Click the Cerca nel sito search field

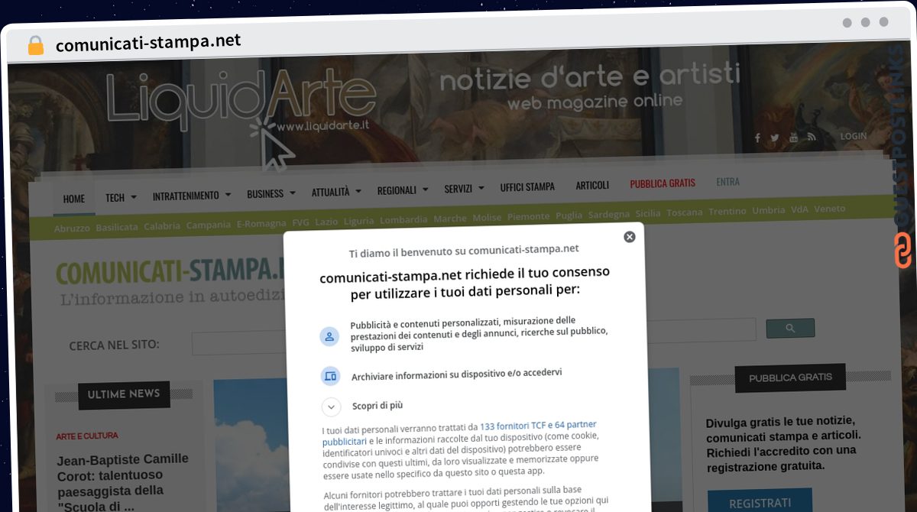[237, 344]
